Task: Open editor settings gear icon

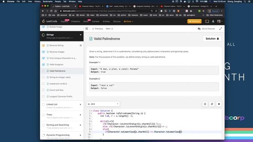Action: (219, 104)
